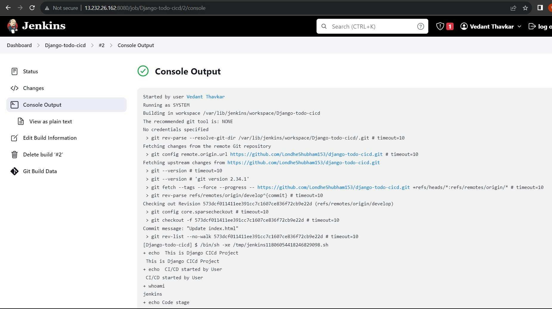Viewport: 552px width, 309px height.
Task: Click 'Checking out Revision' log line
Action: click(x=268, y=204)
